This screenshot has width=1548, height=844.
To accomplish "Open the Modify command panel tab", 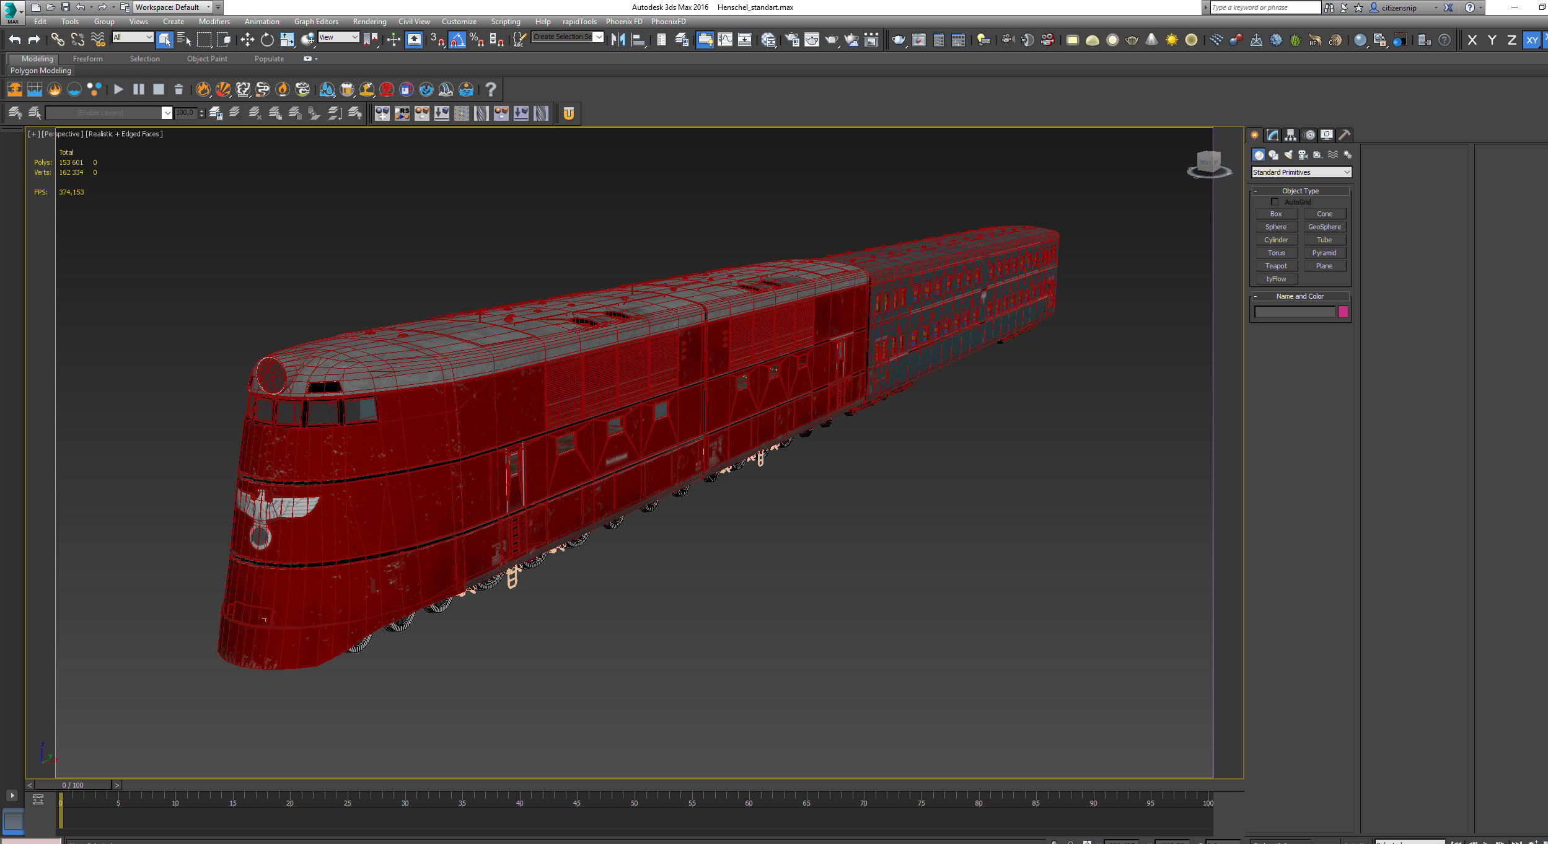I will point(1272,134).
